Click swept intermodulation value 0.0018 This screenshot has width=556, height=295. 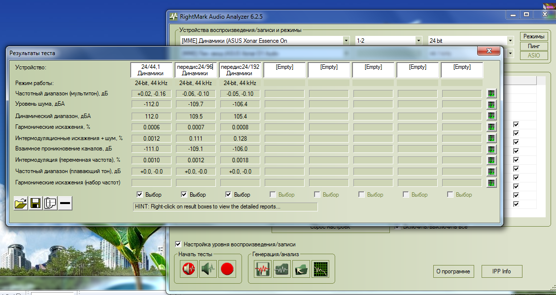pos(240,160)
